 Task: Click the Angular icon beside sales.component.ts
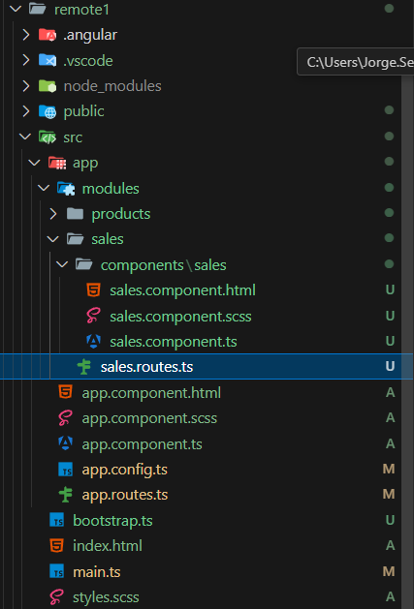pos(93,342)
